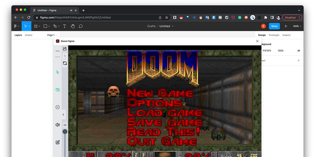Click the Figma main menu icon
Image resolution: width=315 pixels, height=157 pixels.
coord(15,26)
